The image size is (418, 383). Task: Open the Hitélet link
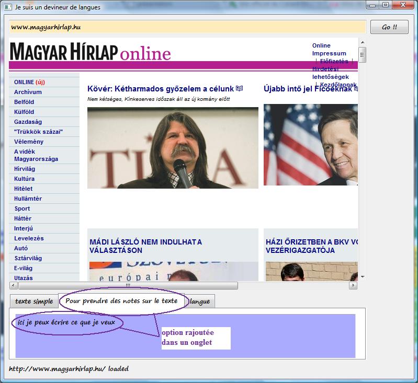point(23,189)
